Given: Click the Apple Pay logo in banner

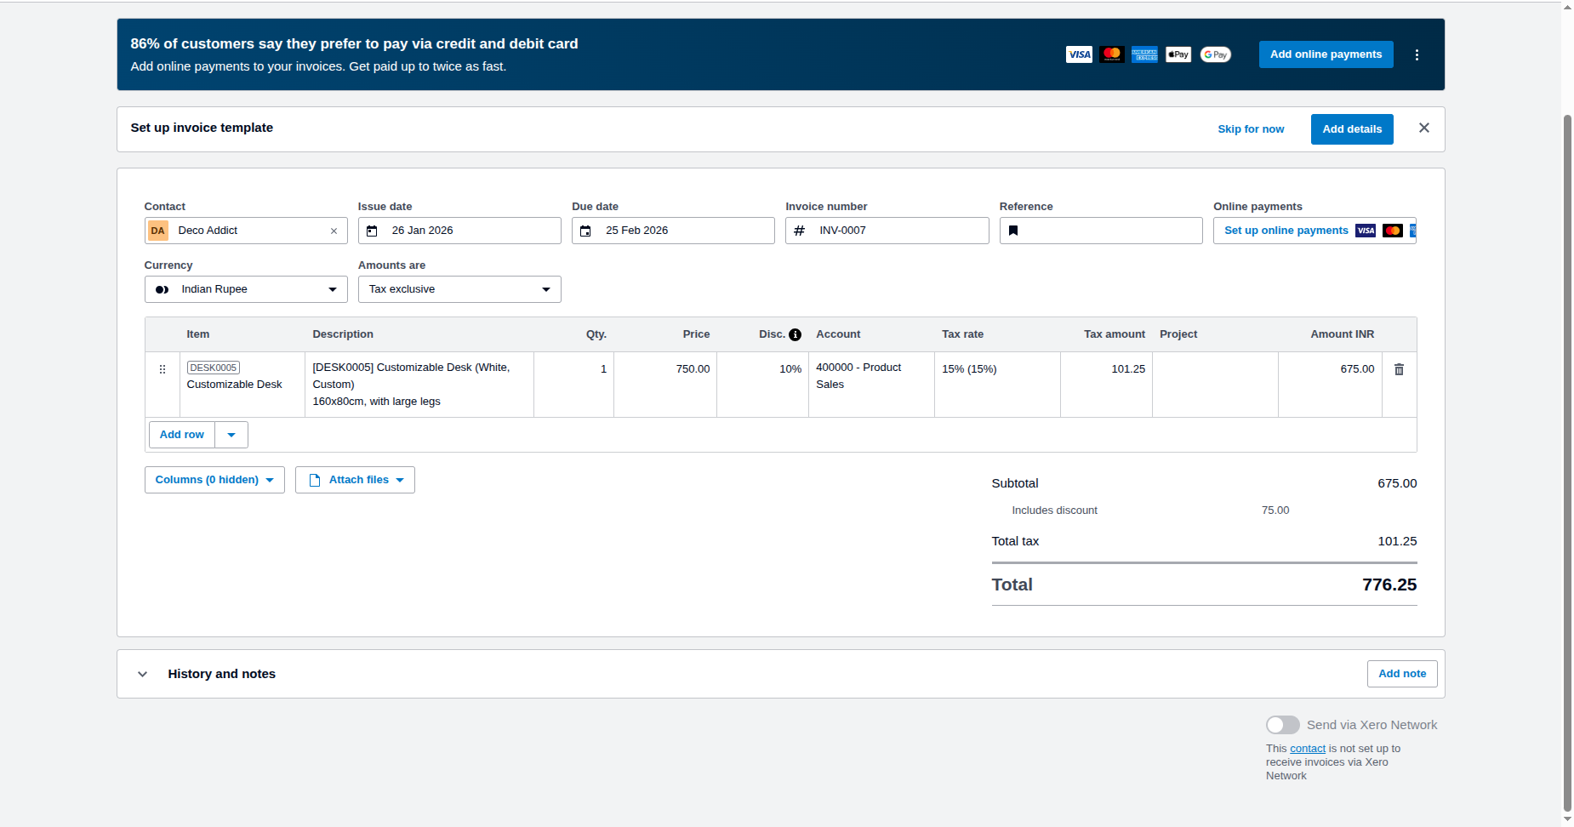Looking at the screenshot, I should coord(1178,54).
